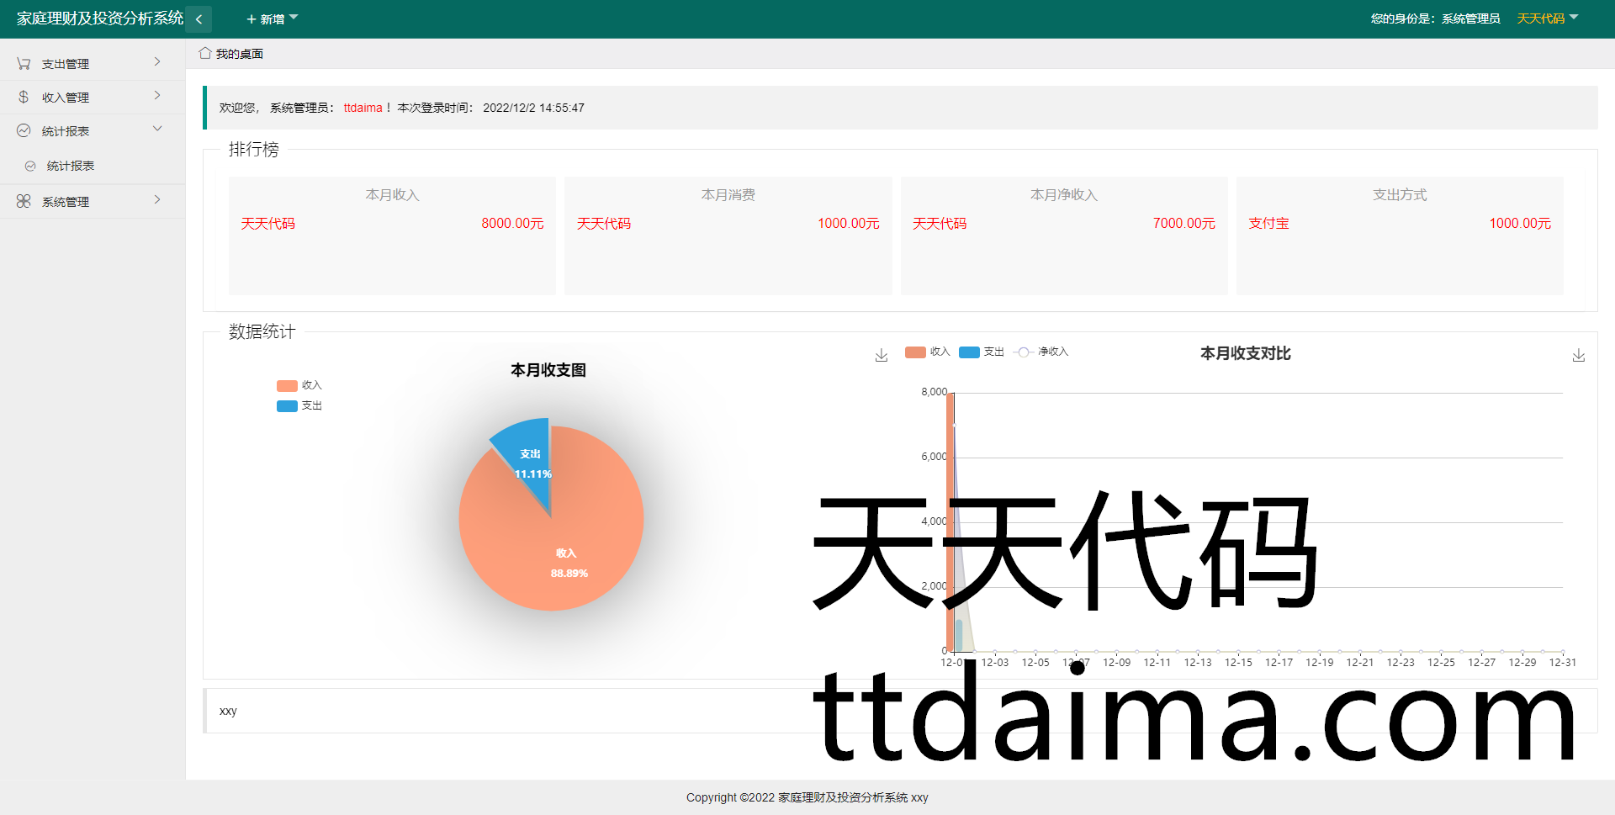The image size is (1615, 815).
Task: Download the 本月收支对比 bar chart image
Action: (x=1578, y=356)
